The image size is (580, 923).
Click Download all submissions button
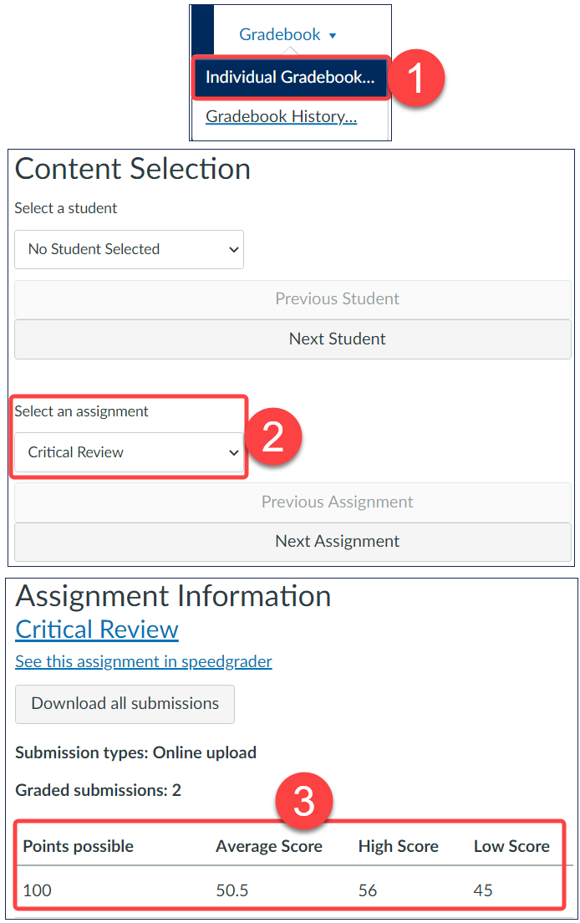point(125,704)
